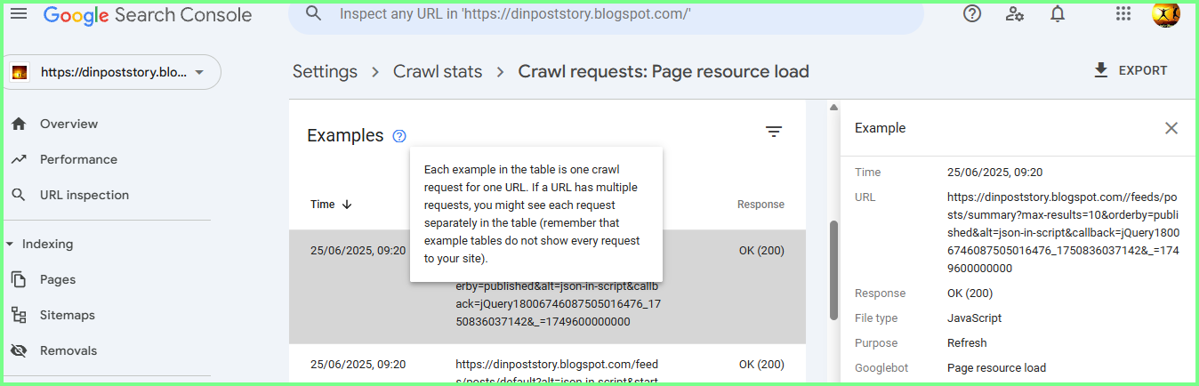
Task: Open the property selector dropdown
Action: click(x=110, y=72)
